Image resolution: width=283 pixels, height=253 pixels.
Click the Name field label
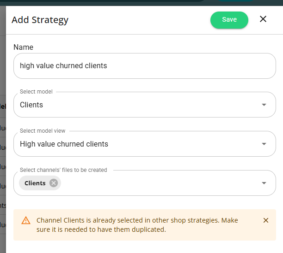23,47
